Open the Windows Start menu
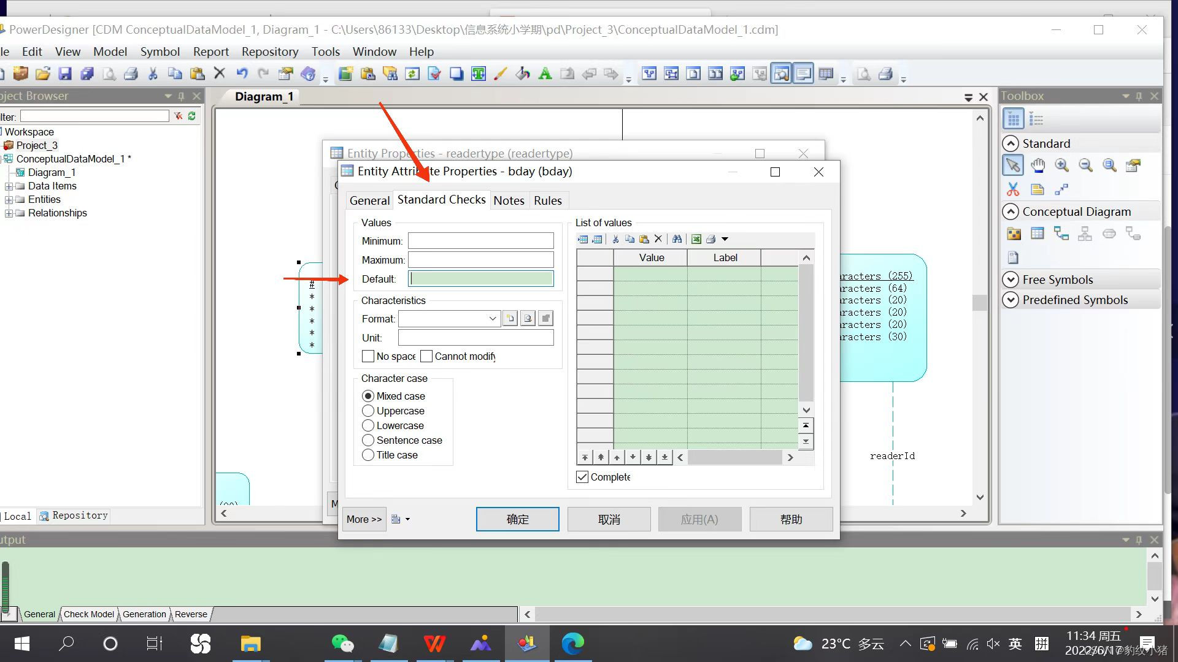The height and width of the screenshot is (662, 1178). click(x=21, y=644)
